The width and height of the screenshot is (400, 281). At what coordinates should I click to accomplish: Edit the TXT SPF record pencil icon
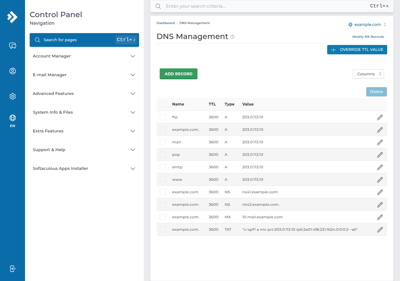pyautogui.click(x=380, y=230)
